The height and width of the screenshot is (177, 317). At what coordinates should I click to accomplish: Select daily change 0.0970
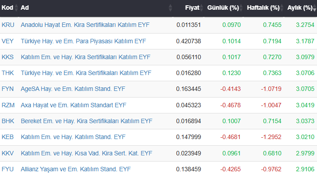pos(232,25)
